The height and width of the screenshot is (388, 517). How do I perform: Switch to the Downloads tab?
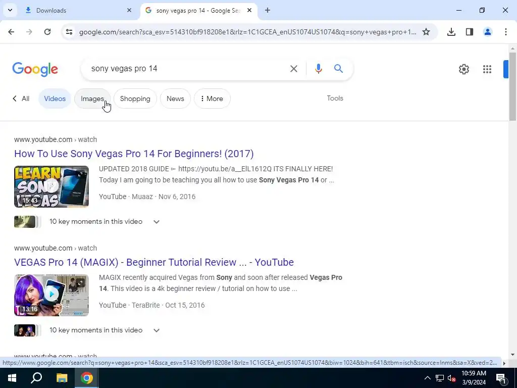coord(78,10)
